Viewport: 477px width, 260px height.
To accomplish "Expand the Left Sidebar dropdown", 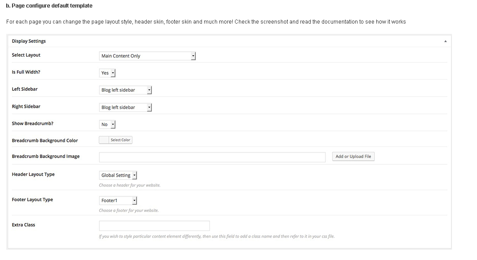I will (125, 90).
